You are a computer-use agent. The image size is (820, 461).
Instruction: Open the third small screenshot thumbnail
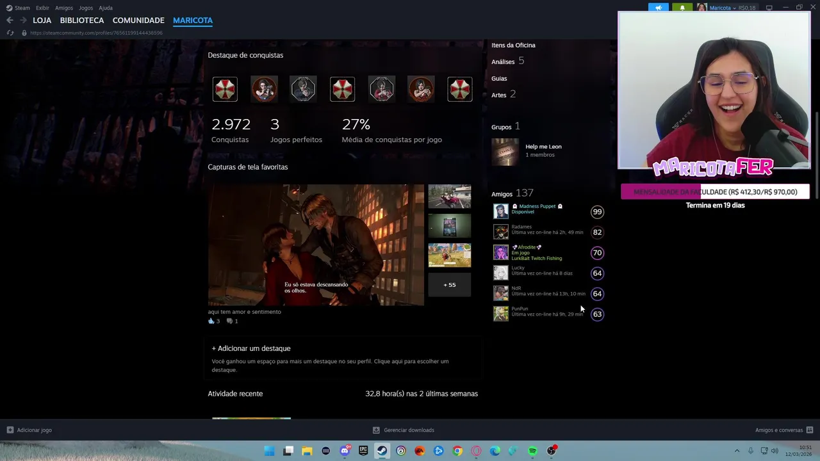click(449, 255)
